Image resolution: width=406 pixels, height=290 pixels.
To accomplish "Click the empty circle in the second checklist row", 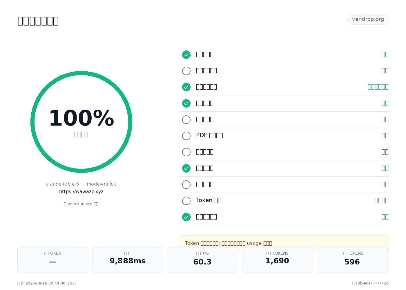I will pyautogui.click(x=186, y=71).
